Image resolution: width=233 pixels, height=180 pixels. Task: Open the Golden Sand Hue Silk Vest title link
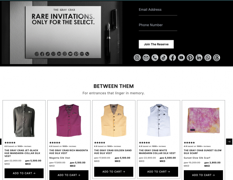tap(113, 152)
